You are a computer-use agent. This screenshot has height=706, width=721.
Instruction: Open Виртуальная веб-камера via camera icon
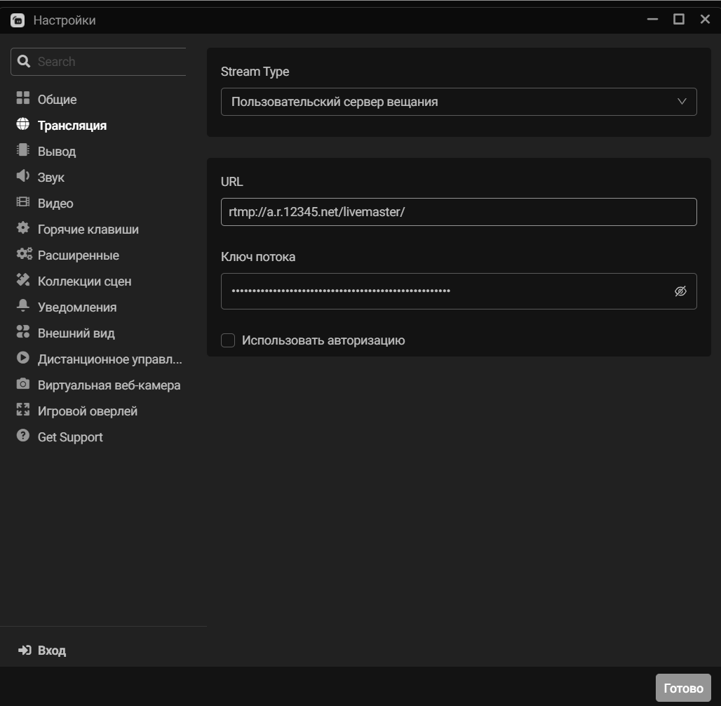coord(24,385)
